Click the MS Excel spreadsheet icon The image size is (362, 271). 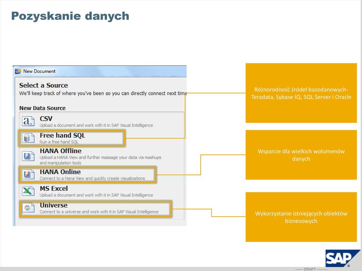tap(28, 191)
